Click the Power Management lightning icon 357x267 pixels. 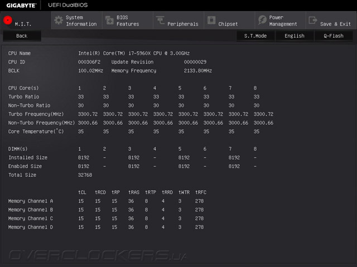tap(262, 20)
